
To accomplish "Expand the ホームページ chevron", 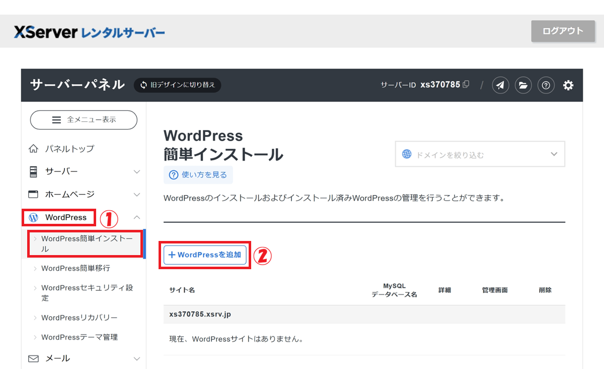I will 137,195.
